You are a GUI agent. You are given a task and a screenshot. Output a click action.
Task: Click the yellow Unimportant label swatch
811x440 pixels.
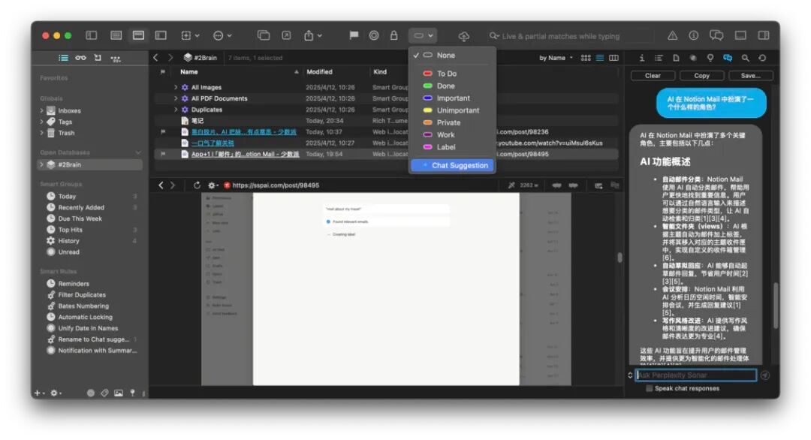pyautogui.click(x=428, y=110)
